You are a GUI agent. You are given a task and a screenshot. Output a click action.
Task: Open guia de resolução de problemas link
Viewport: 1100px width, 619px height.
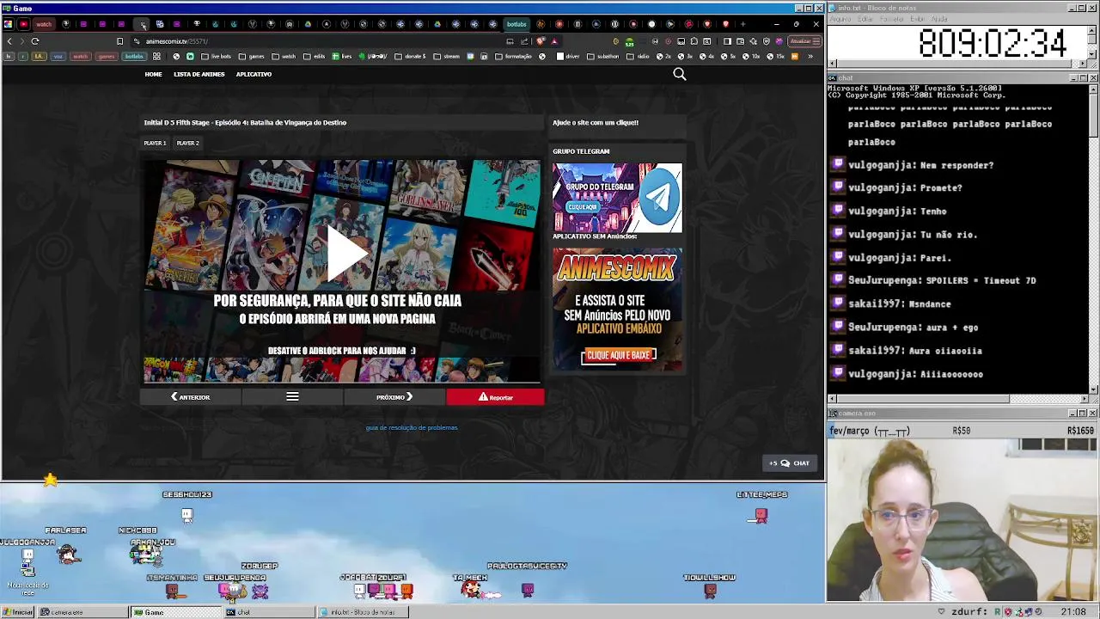(x=412, y=427)
